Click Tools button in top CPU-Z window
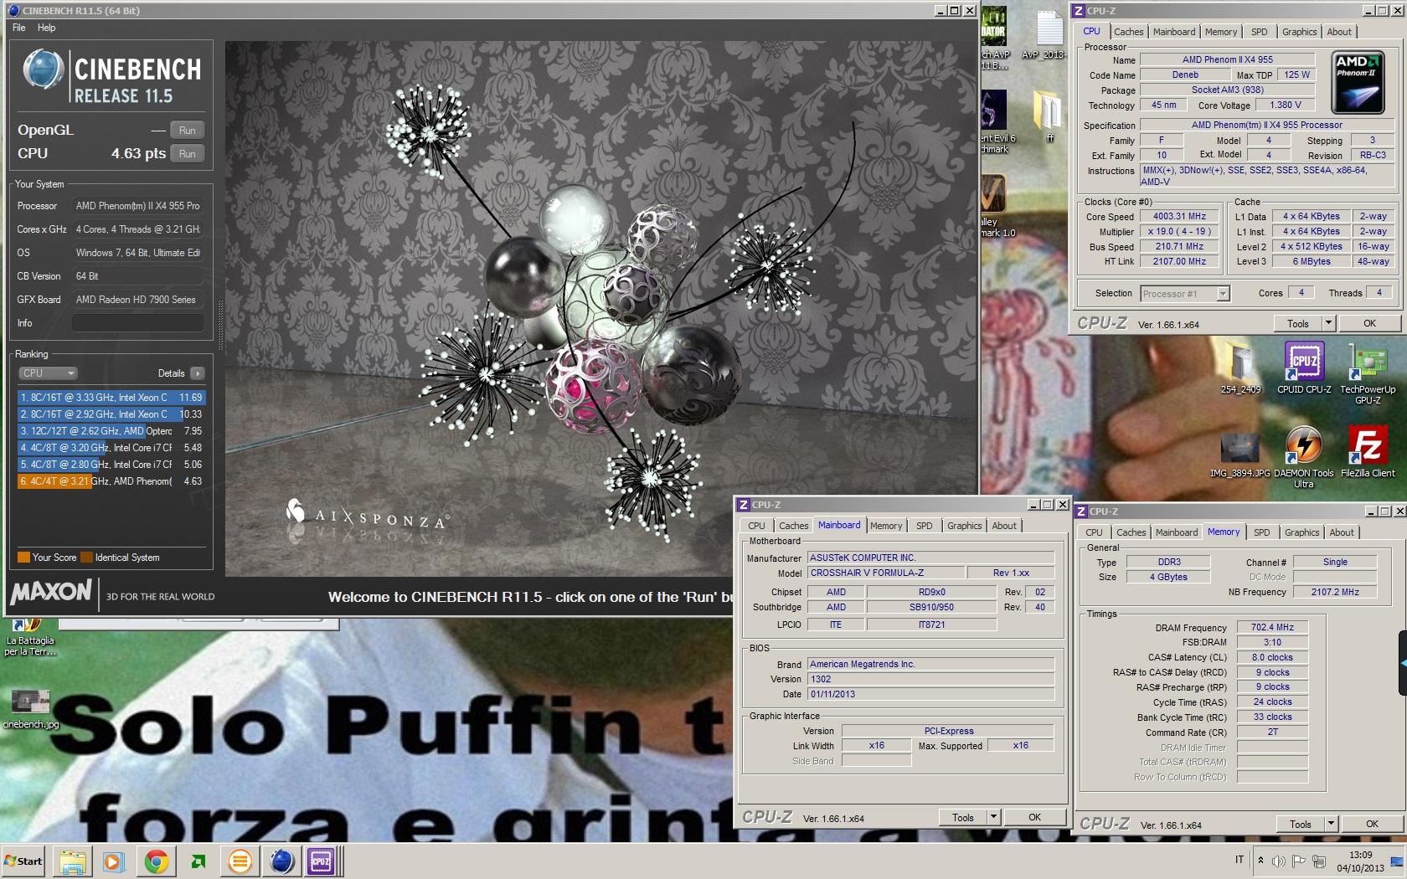The height and width of the screenshot is (879, 1407). [x=1298, y=323]
